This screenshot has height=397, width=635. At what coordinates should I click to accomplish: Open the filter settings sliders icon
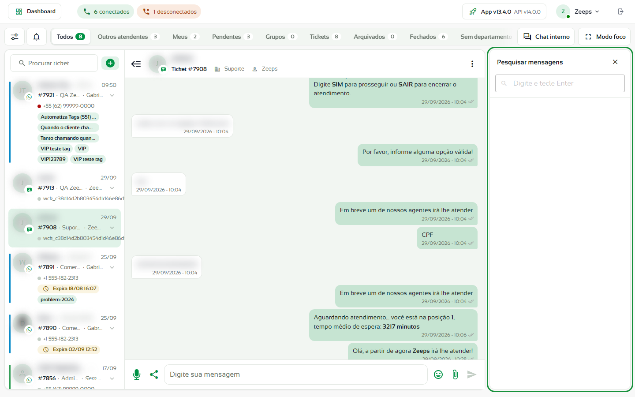15,37
